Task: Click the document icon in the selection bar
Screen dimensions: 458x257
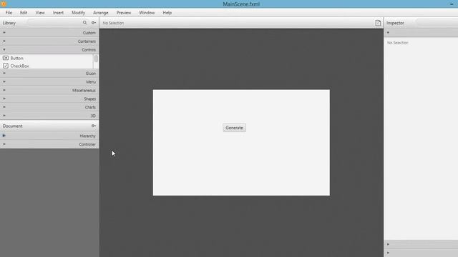Action: (378, 23)
